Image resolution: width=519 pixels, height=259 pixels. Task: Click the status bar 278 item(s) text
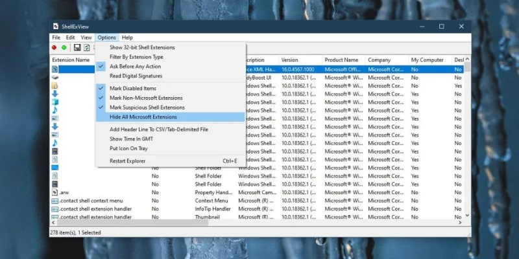(x=75, y=232)
